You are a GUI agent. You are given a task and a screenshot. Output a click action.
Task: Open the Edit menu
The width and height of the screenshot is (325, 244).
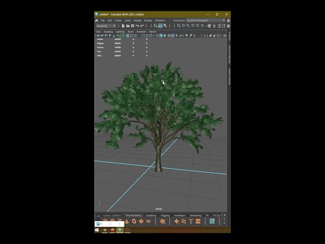(110, 20)
